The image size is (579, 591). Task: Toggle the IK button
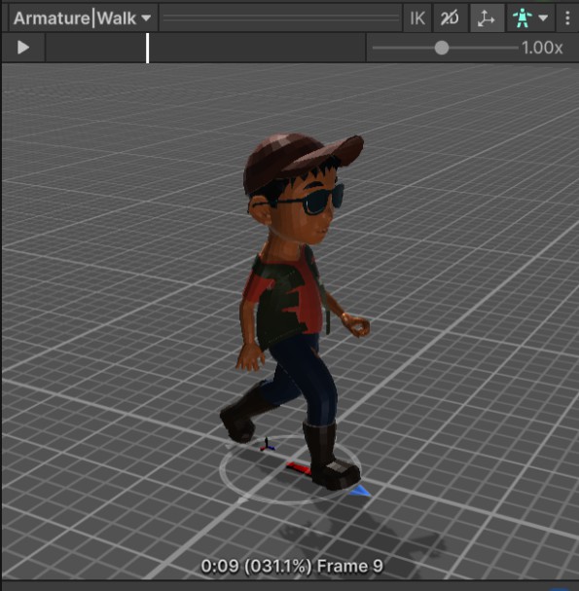(417, 18)
